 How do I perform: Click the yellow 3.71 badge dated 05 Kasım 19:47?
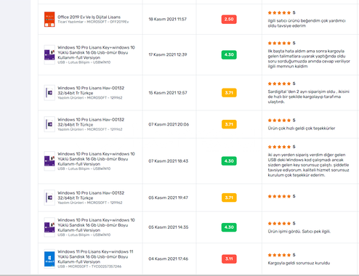(x=229, y=198)
